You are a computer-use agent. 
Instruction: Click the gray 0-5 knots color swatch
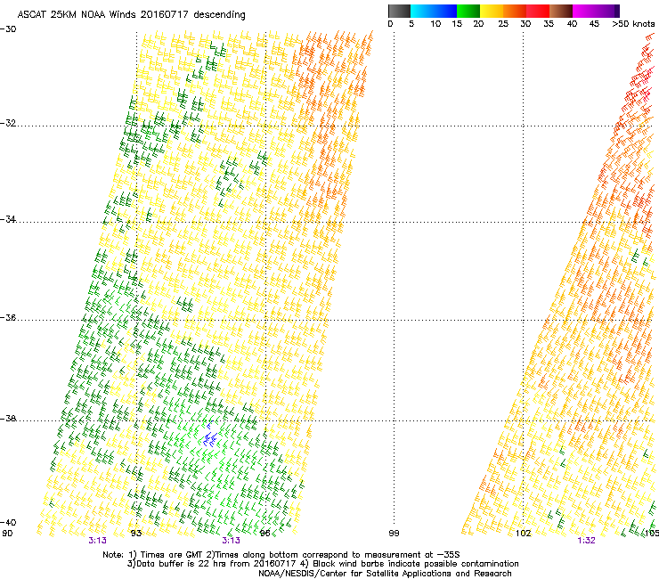coord(399,11)
